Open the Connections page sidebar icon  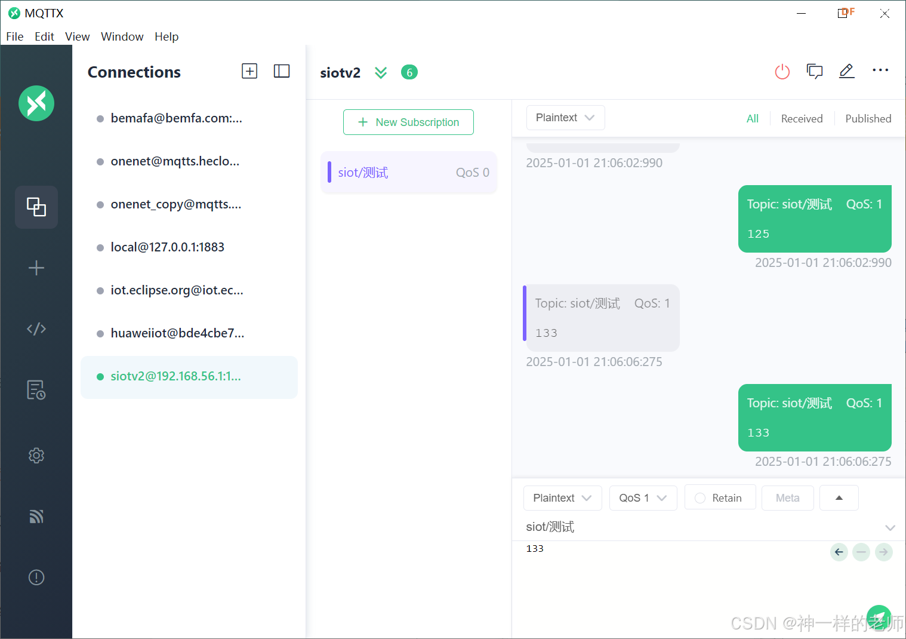(36, 207)
